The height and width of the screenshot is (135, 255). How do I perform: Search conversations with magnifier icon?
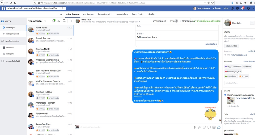point(64,21)
